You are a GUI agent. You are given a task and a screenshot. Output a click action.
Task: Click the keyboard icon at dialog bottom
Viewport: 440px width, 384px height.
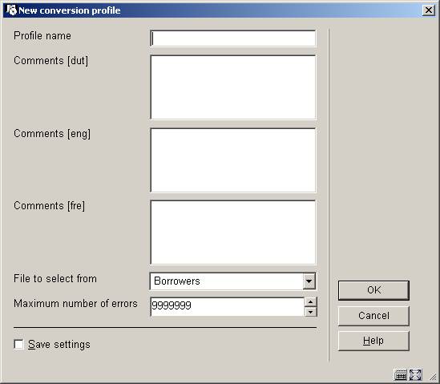point(401,374)
